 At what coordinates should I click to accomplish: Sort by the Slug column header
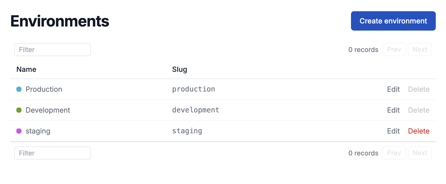click(x=179, y=69)
